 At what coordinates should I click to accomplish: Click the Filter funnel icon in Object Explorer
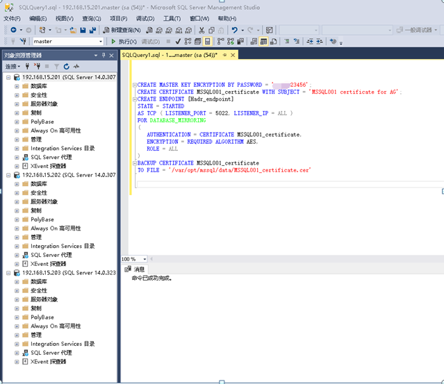(x=57, y=66)
